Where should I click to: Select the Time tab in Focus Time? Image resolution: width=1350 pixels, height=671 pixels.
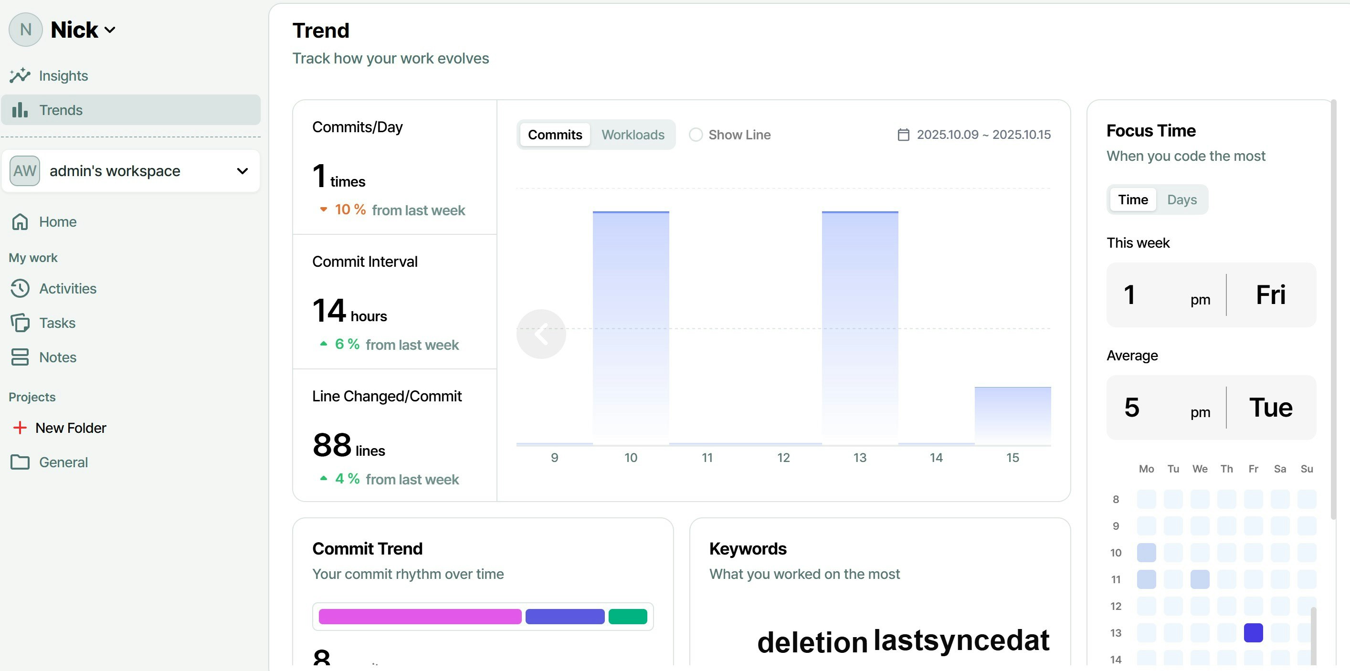tap(1133, 199)
